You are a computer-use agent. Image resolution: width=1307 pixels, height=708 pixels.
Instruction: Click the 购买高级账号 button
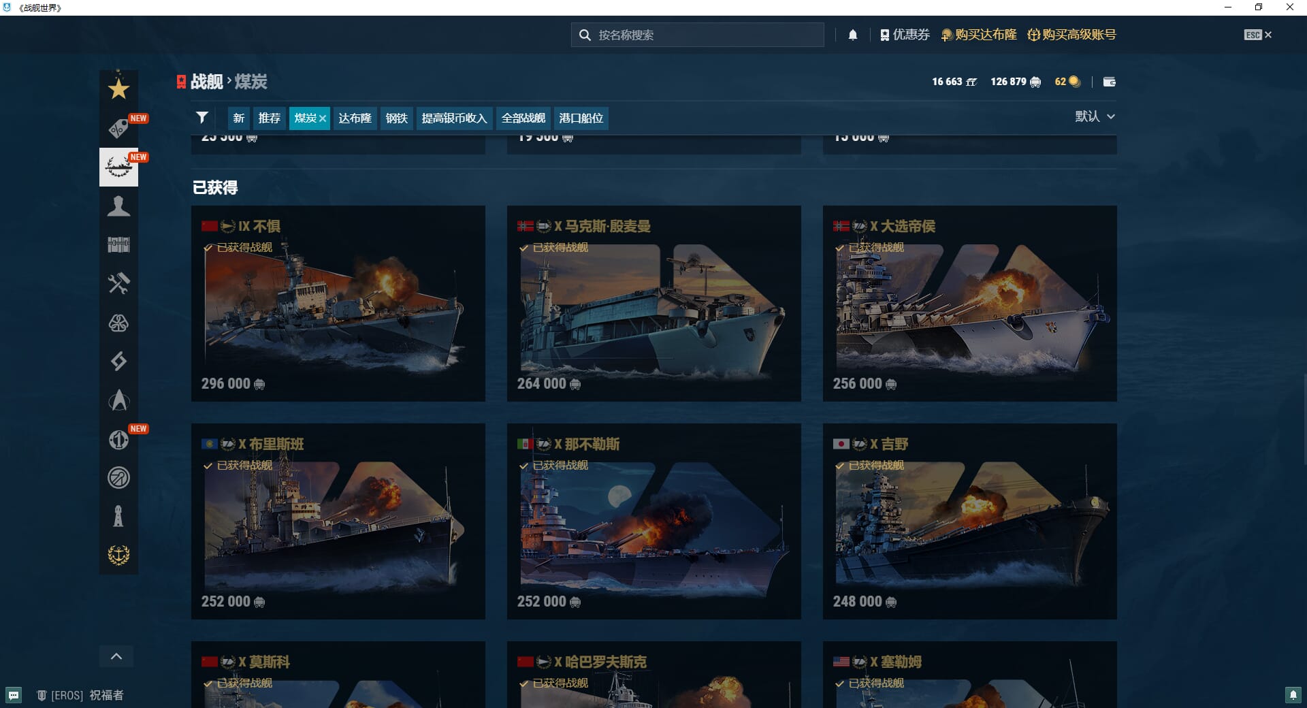1071,35
